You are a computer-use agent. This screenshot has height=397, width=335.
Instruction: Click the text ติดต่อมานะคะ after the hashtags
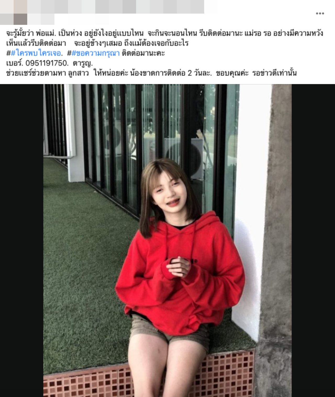(x=143, y=53)
